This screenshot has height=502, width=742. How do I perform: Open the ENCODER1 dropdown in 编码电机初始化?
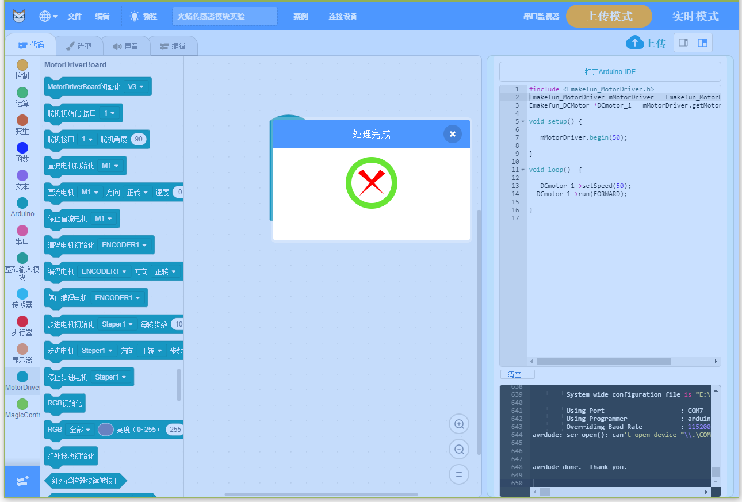(124, 245)
